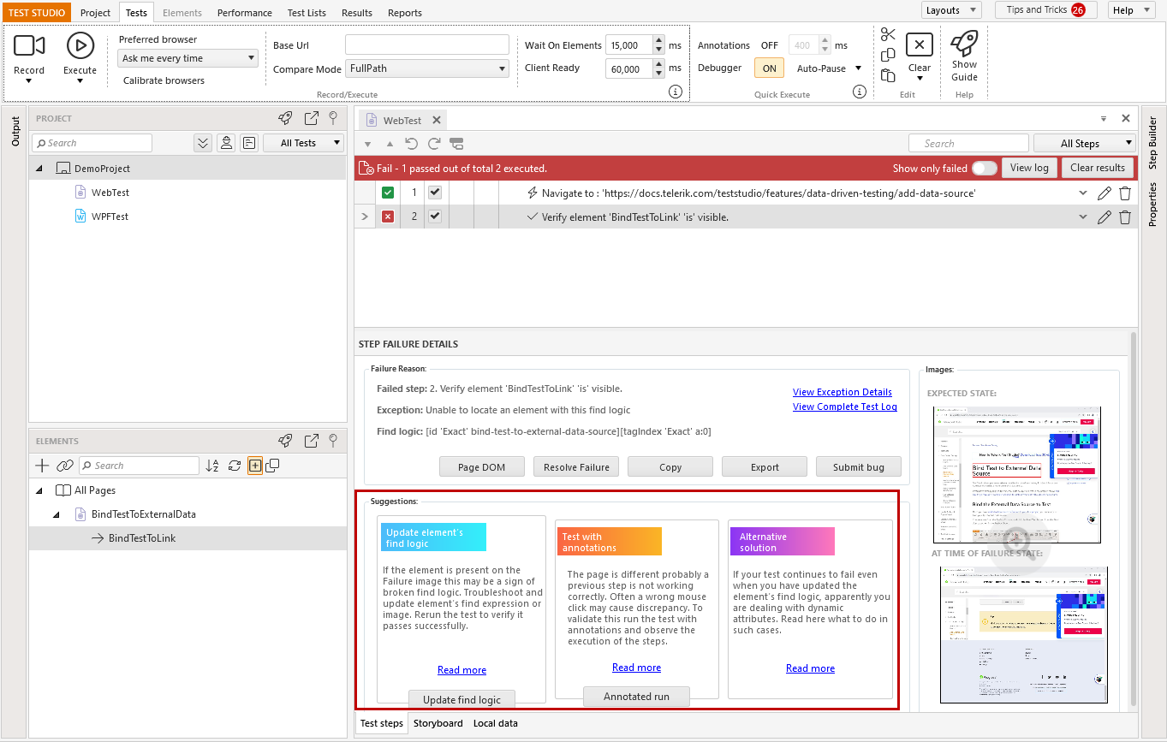Image resolution: width=1167 pixels, height=742 pixels.
Task: Click the Record camera icon
Action: click(x=29, y=45)
